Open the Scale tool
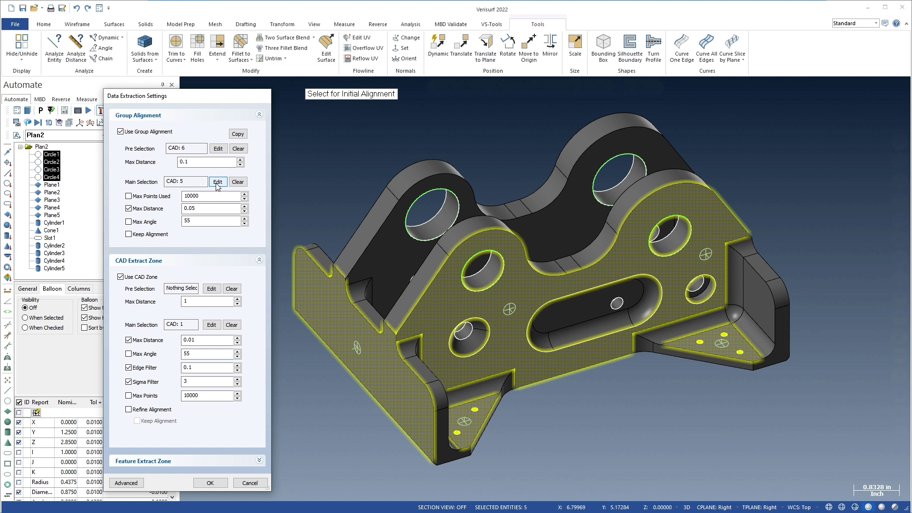The image size is (912, 513). [575, 45]
